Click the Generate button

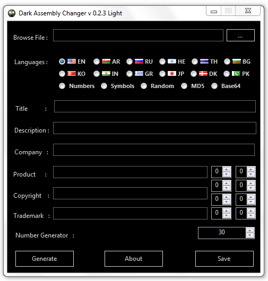point(45,259)
